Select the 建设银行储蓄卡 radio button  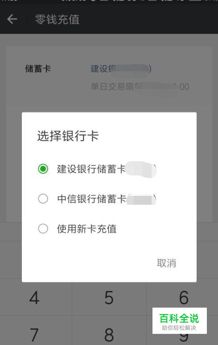click(43, 169)
